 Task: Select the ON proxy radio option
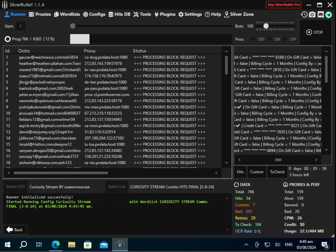pos(269,39)
